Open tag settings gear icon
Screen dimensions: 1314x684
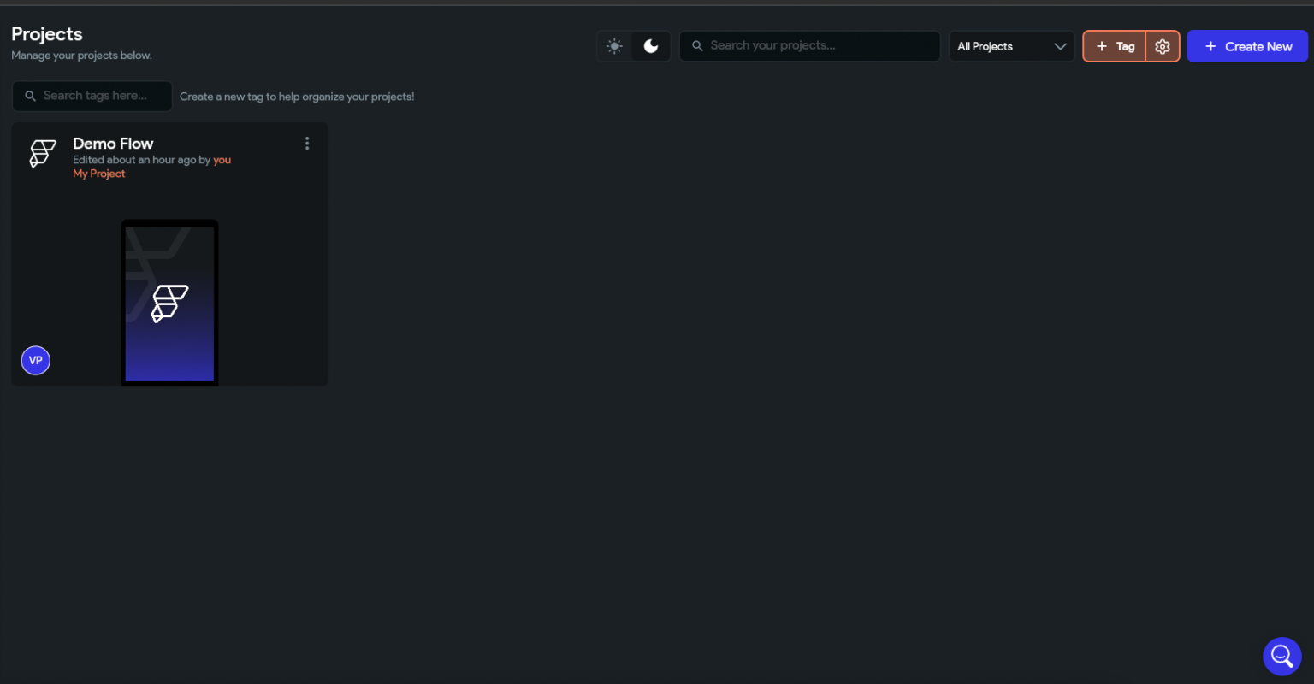pos(1163,46)
